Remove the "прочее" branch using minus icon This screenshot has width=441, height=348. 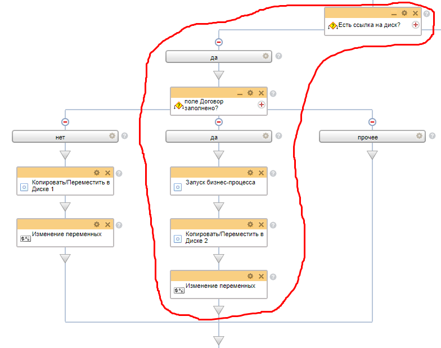[x=372, y=121]
